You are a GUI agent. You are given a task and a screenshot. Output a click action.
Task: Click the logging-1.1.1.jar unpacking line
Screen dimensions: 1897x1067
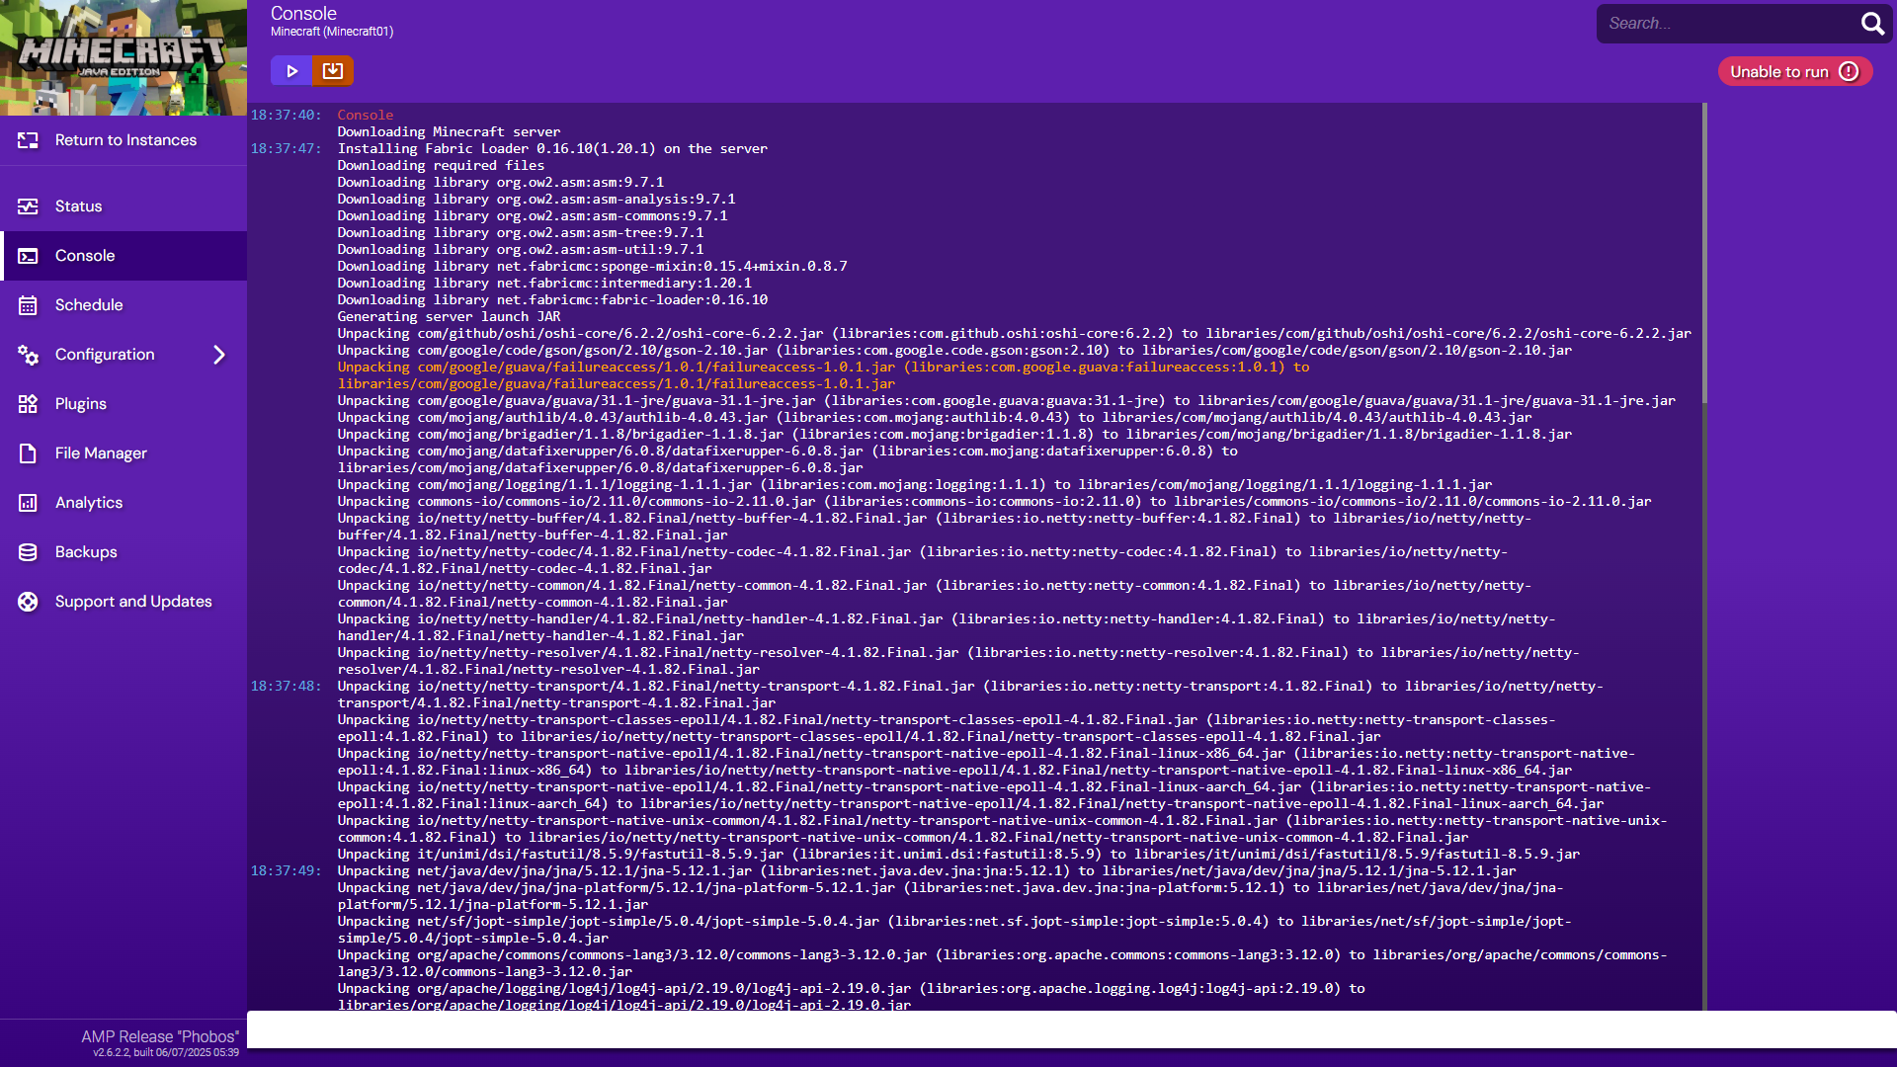915,484
